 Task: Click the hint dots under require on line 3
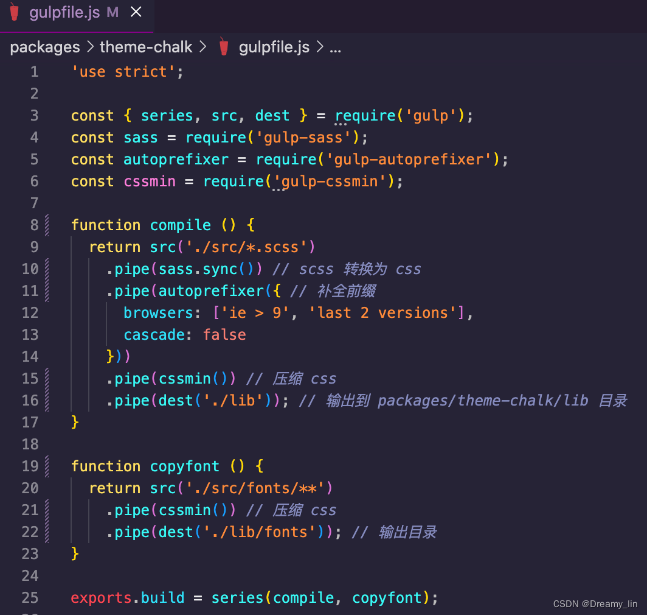[x=340, y=124]
